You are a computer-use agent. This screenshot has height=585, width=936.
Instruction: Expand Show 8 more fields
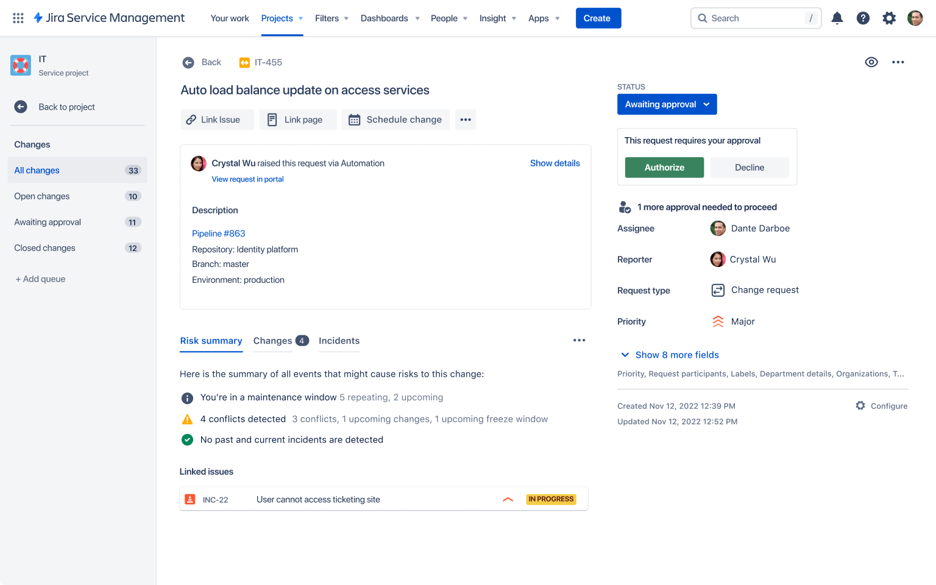670,355
